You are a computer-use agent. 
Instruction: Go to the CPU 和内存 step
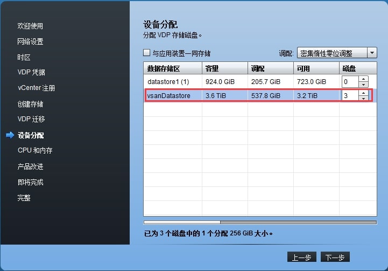tap(35, 150)
